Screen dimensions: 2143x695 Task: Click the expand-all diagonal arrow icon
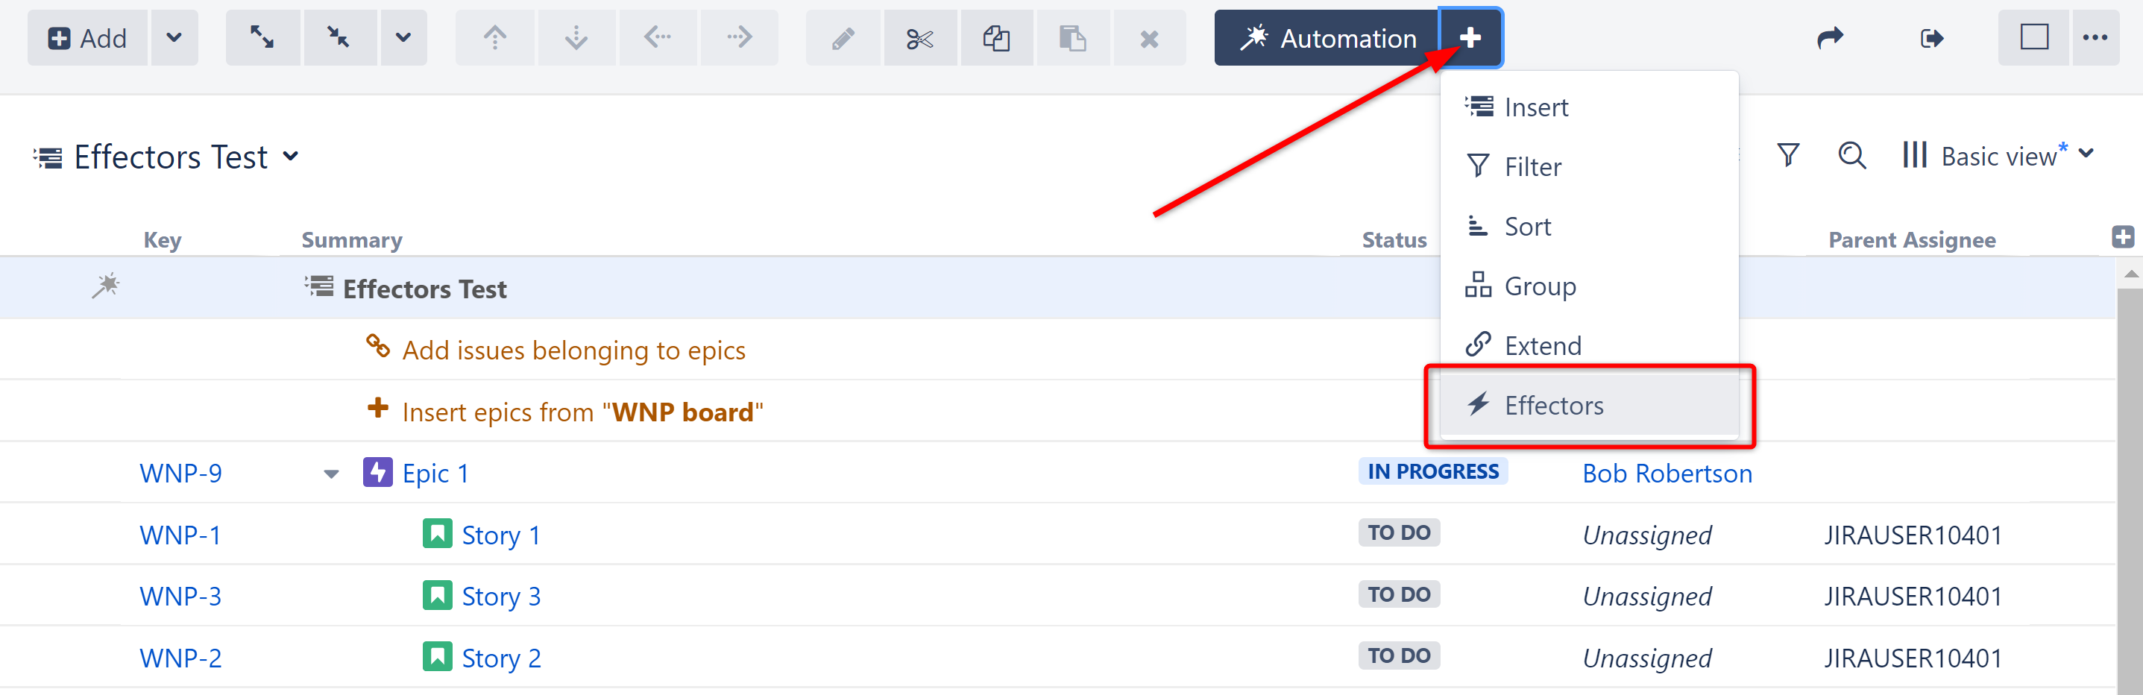click(263, 37)
